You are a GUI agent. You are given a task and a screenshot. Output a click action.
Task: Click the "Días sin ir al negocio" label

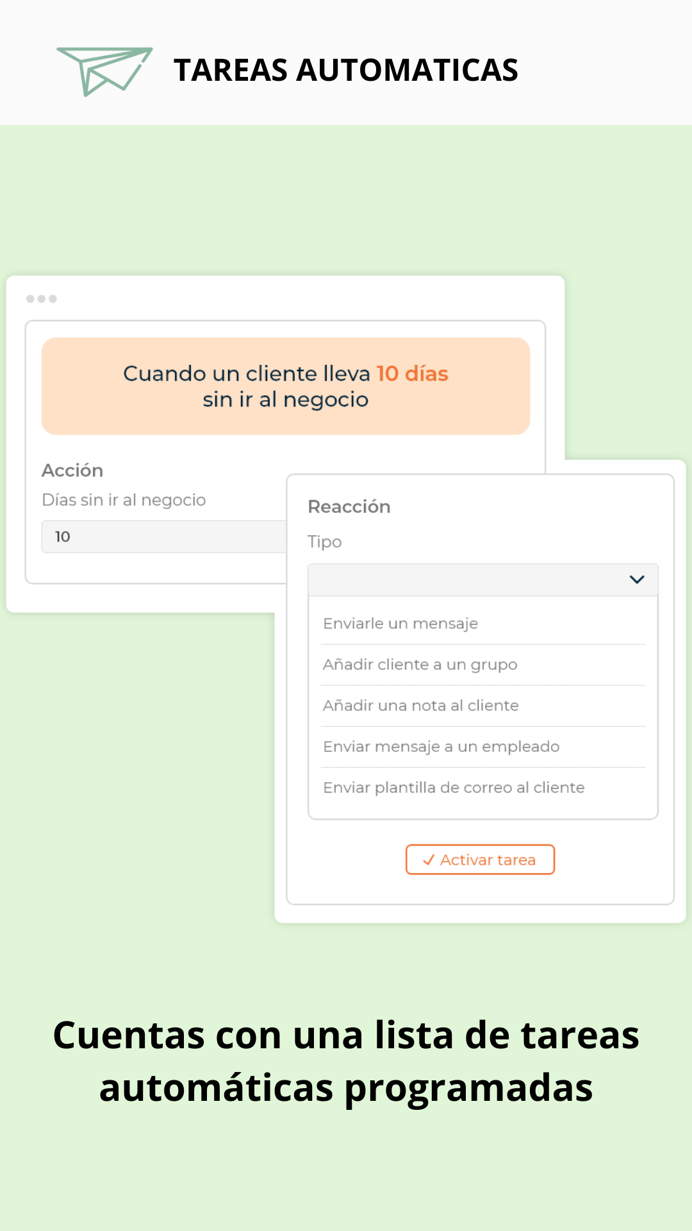pyautogui.click(x=124, y=500)
